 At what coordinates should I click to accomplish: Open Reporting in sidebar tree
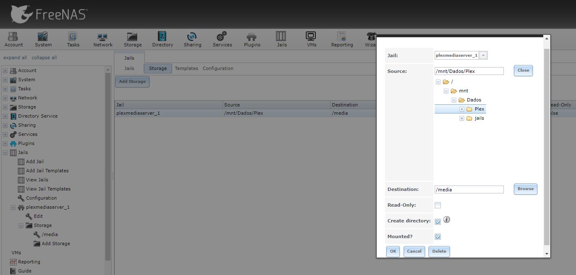pos(29,262)
